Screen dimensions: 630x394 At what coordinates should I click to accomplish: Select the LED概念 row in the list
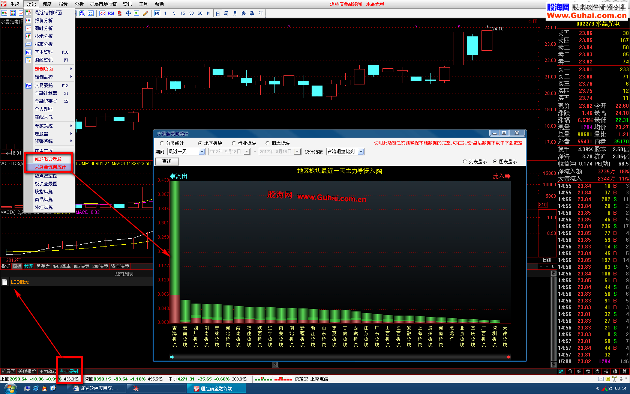point(76,282)
